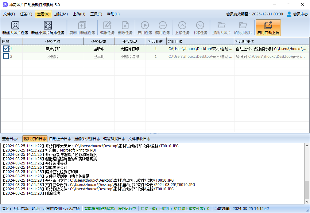Click the member center user icon (会员中心)
This screenshot has width=310, height=213.
(289, 14)
